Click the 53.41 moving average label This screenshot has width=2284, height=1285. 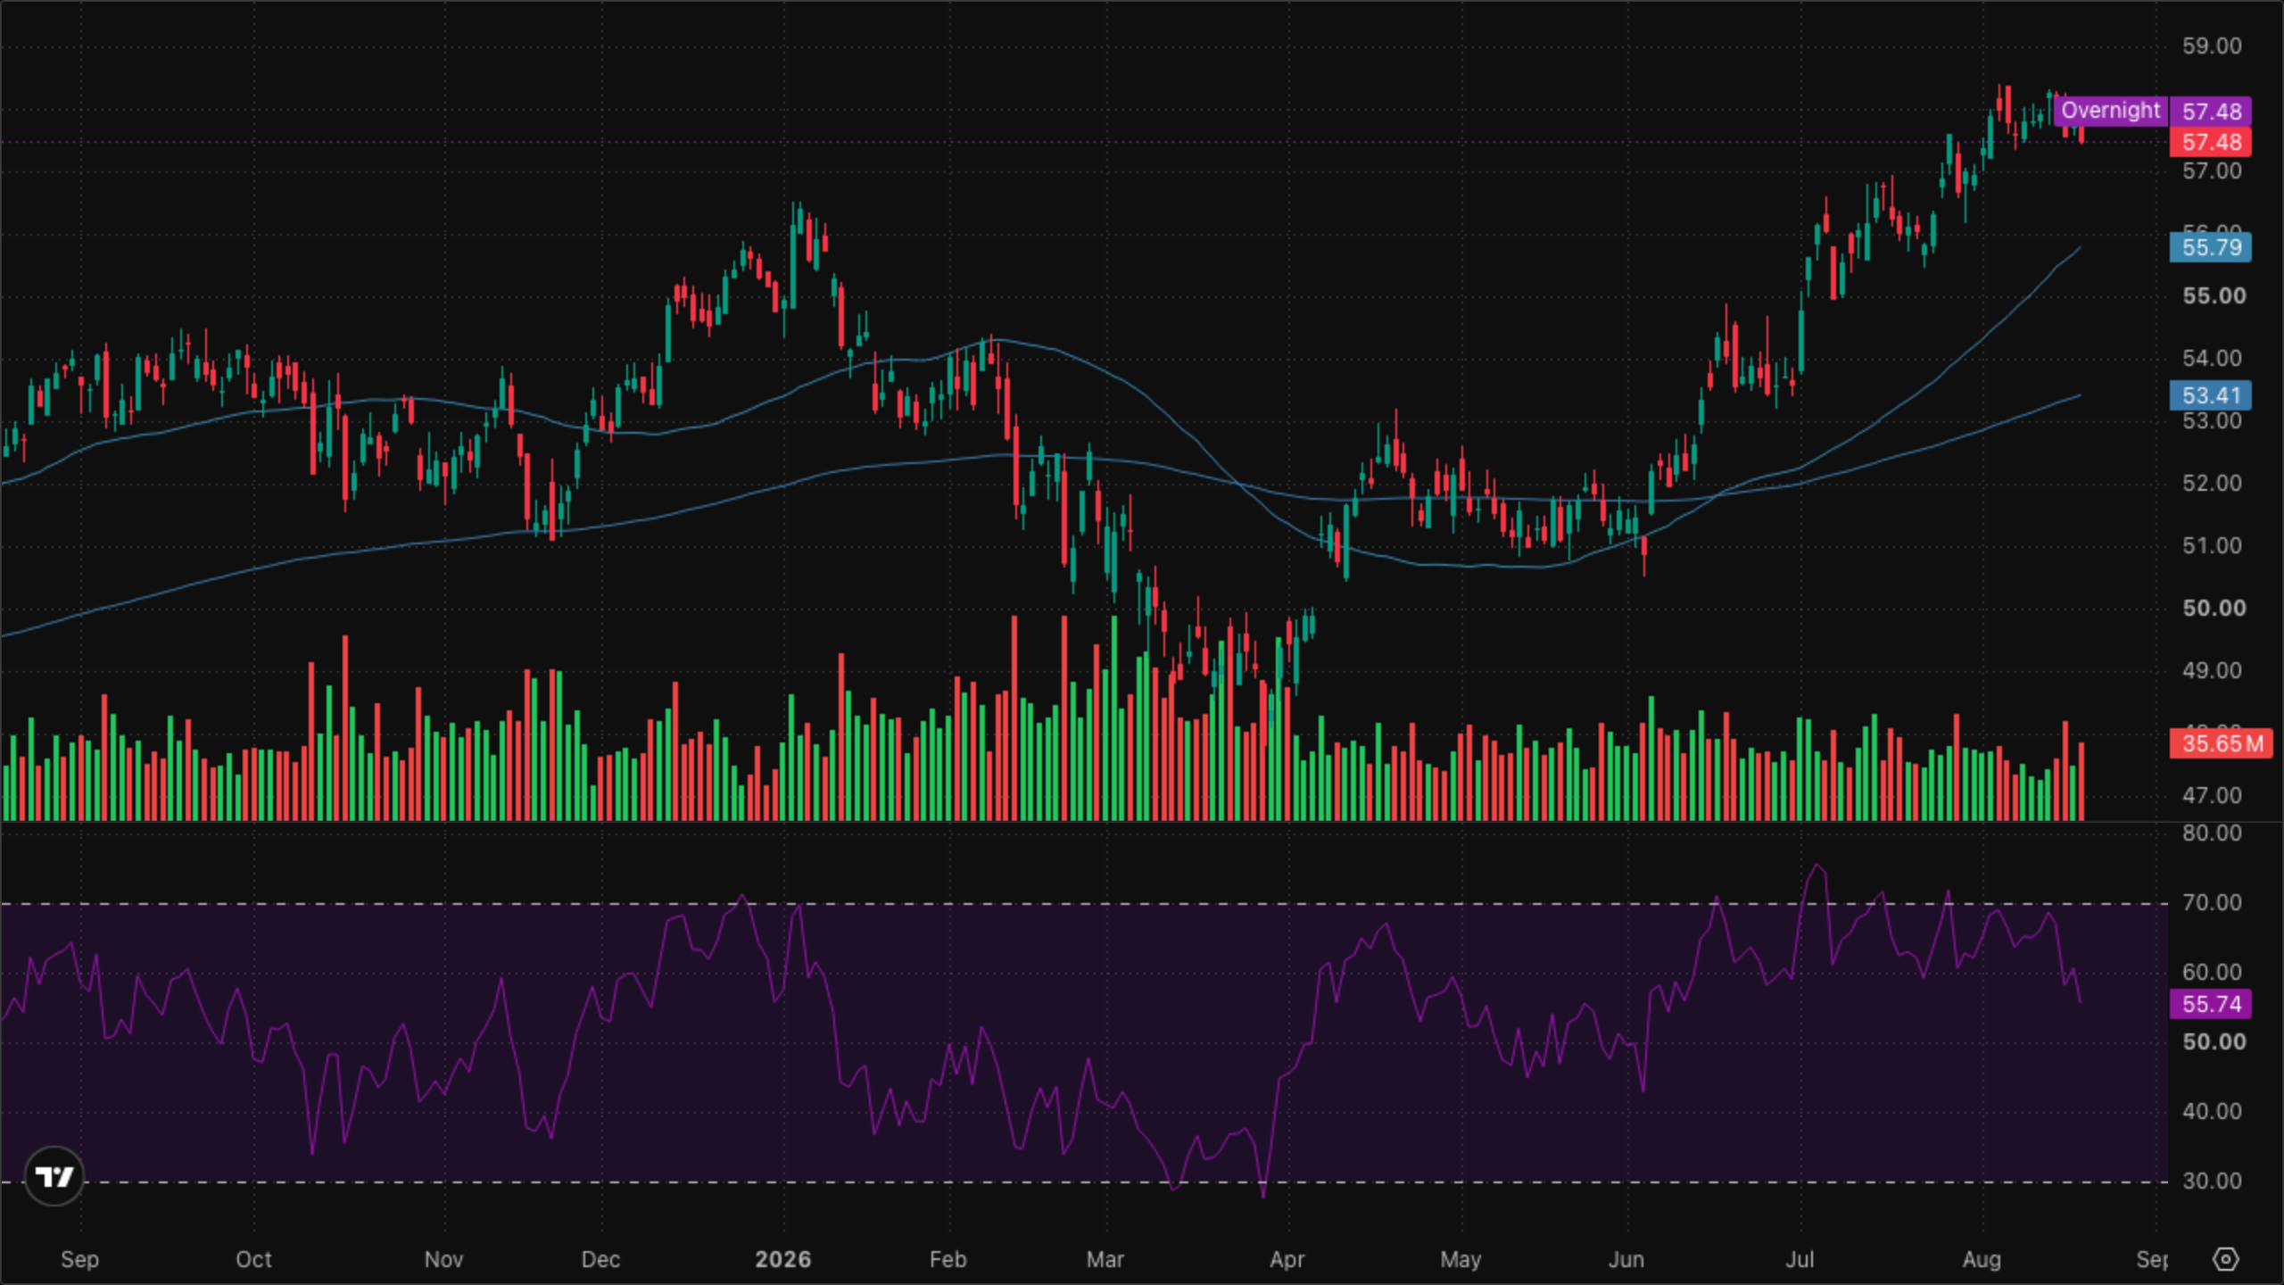pos(2211,395)
